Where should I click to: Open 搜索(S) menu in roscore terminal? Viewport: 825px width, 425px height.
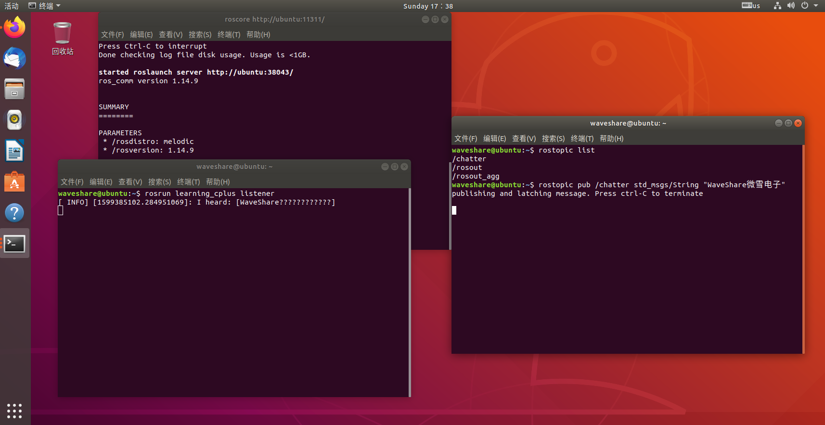tap(200, 35)
